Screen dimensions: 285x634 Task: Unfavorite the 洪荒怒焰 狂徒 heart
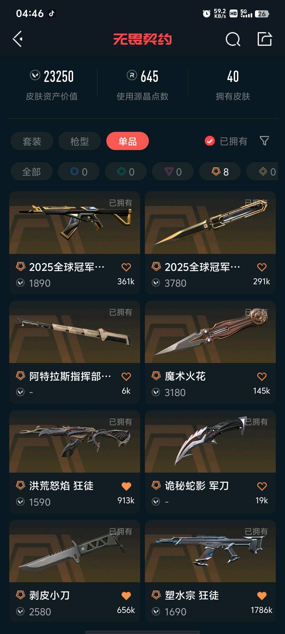[x=126, y=486]
